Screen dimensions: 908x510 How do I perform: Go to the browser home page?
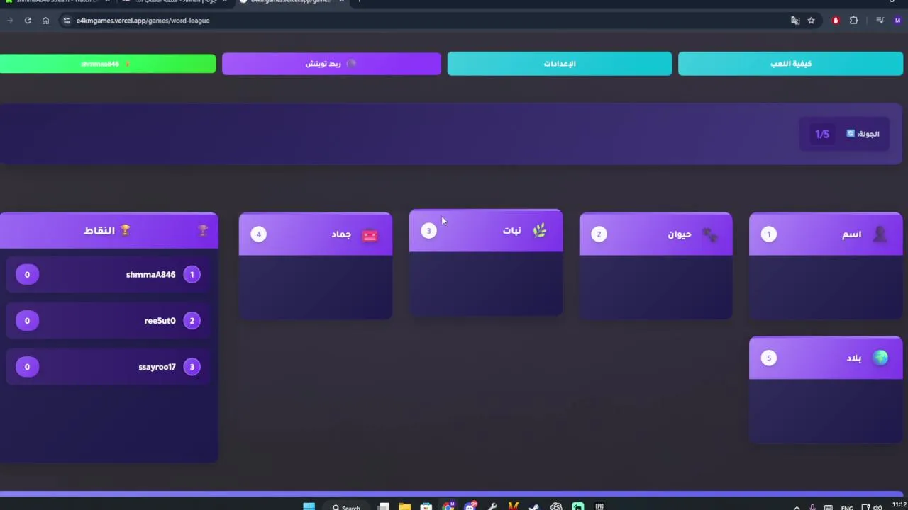pyautogui.click(x=45, y=21)
